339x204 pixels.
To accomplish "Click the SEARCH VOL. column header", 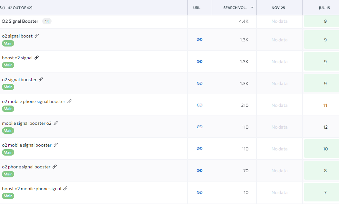I will 235,8.
